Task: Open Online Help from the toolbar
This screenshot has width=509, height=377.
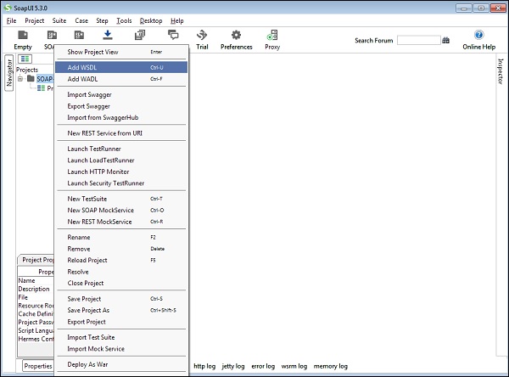Action: coord(478,36)
